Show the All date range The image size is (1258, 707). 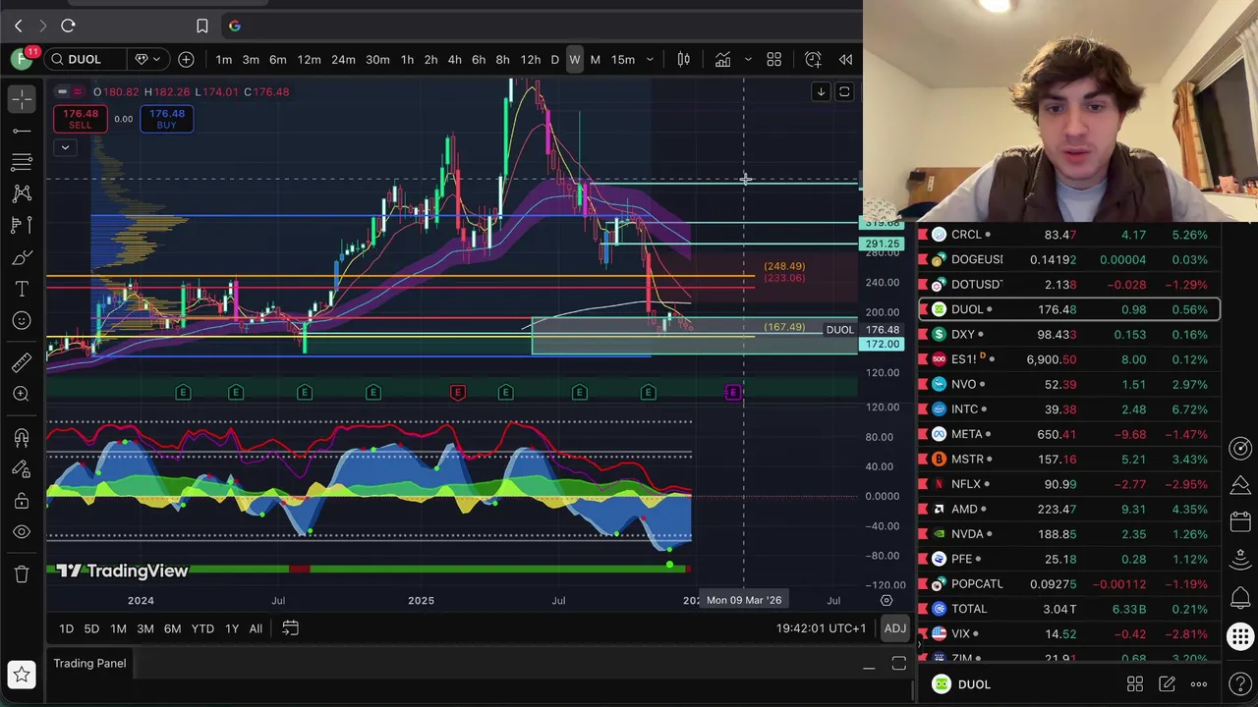[x=256, y=628]
